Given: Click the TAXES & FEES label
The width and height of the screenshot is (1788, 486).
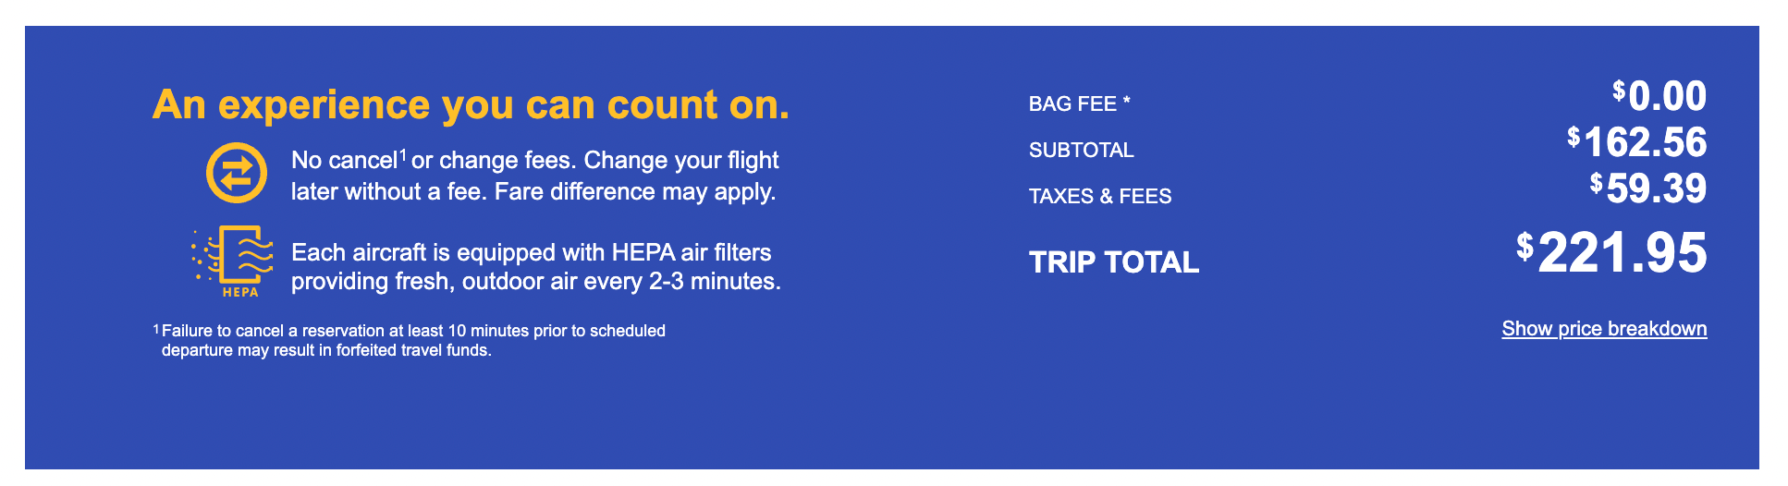Looking at the screenshot, I should click(x=1100, y=196).
